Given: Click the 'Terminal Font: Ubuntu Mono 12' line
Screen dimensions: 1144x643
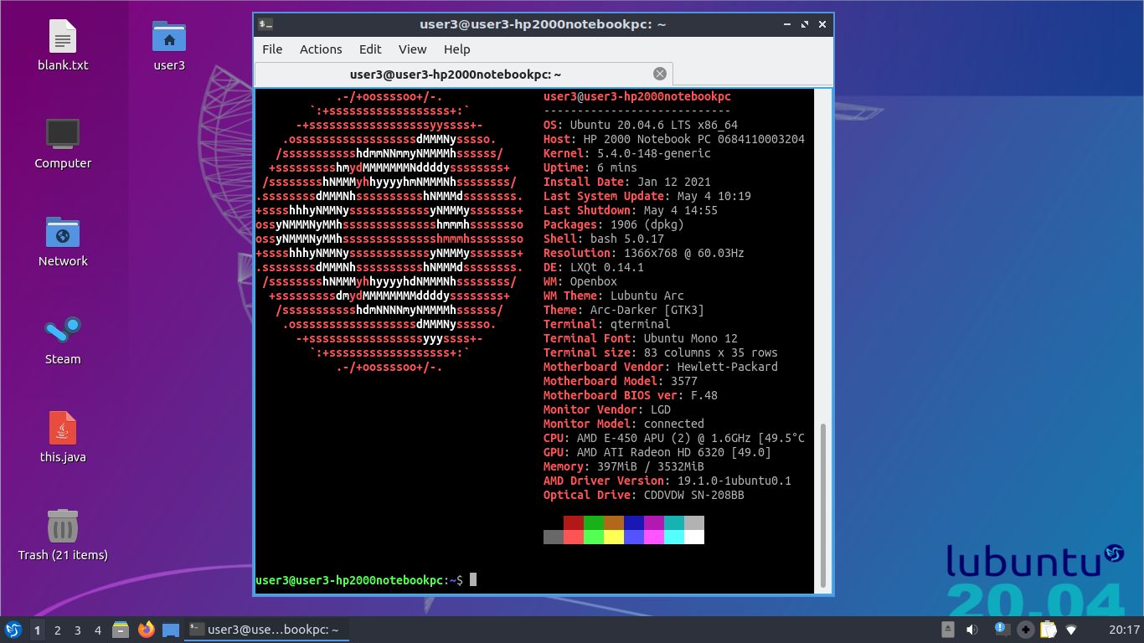Looking at the screenshot, I should [640, 338].
